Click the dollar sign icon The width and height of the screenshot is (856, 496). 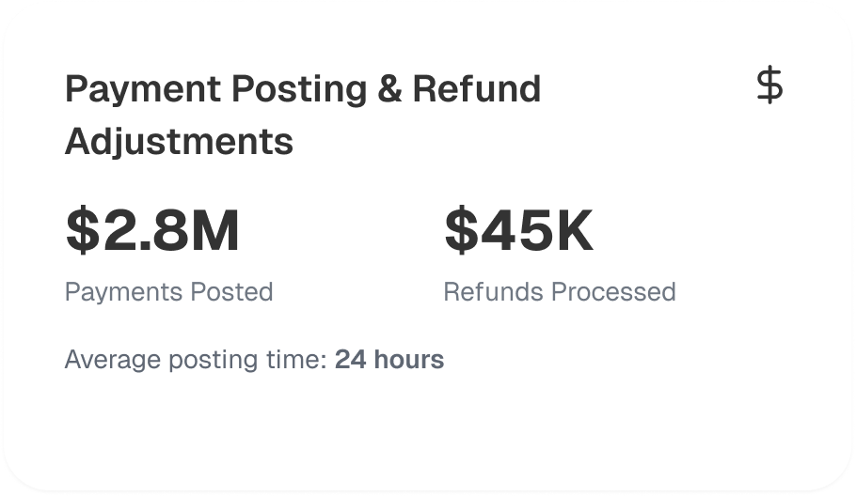769,87
